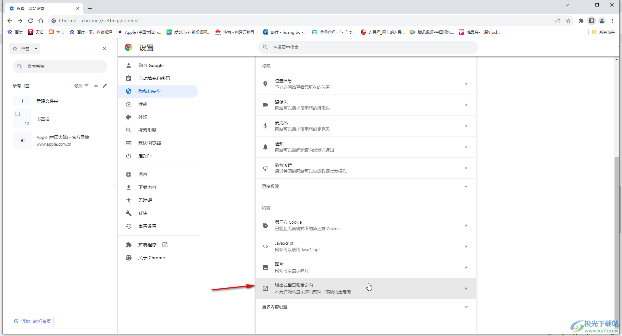The width and height of the screenshot is (622, 336).
Task: Click the reload page icon
Action: [x=30, y=21]
